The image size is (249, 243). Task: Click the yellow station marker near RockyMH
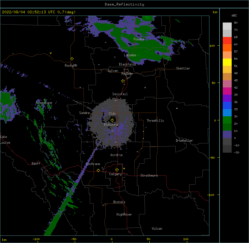[x=72, y=59]
